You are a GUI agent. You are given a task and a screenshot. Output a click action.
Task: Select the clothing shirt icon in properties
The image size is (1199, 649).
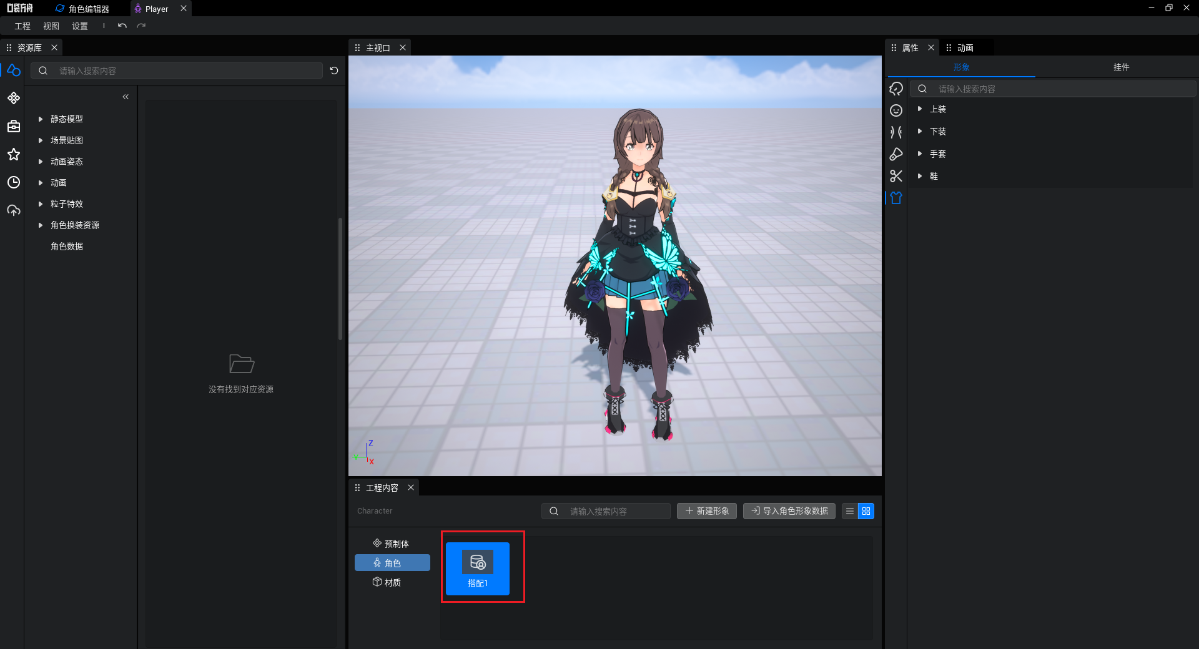pyautogui.click(x=896, y=198)
